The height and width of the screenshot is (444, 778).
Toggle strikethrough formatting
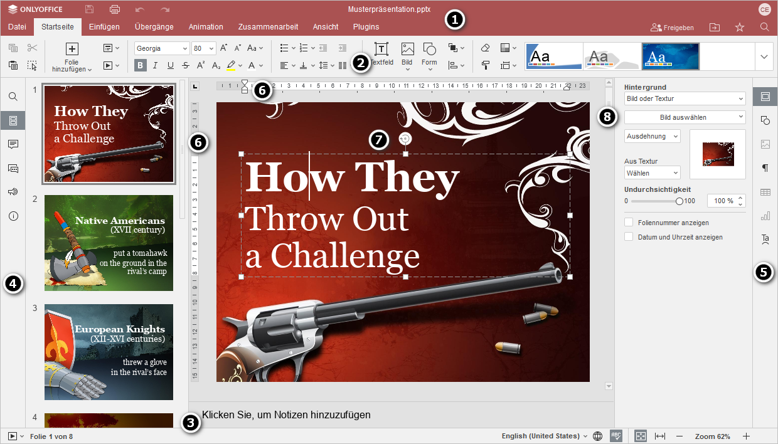pos(186,65)
